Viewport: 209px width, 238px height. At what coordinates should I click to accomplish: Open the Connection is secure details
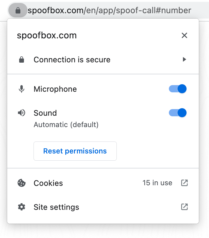pos(72,60)
